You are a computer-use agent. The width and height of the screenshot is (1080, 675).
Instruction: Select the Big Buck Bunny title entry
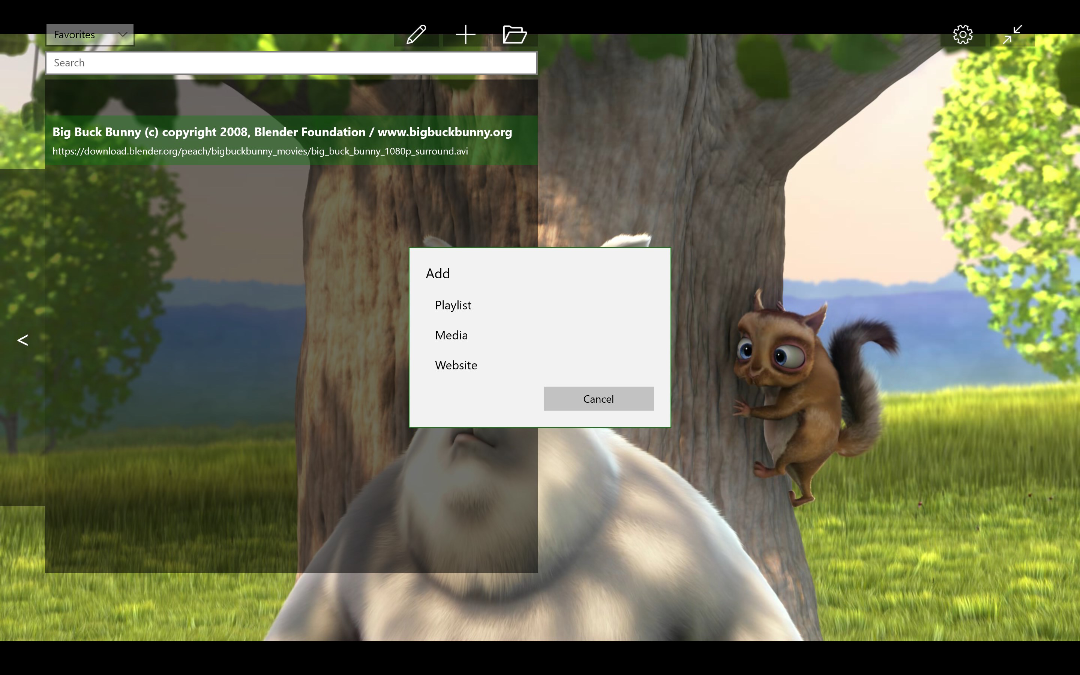click(282, 132)
